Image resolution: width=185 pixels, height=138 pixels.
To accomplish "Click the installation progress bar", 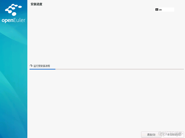I will (107, 69).
